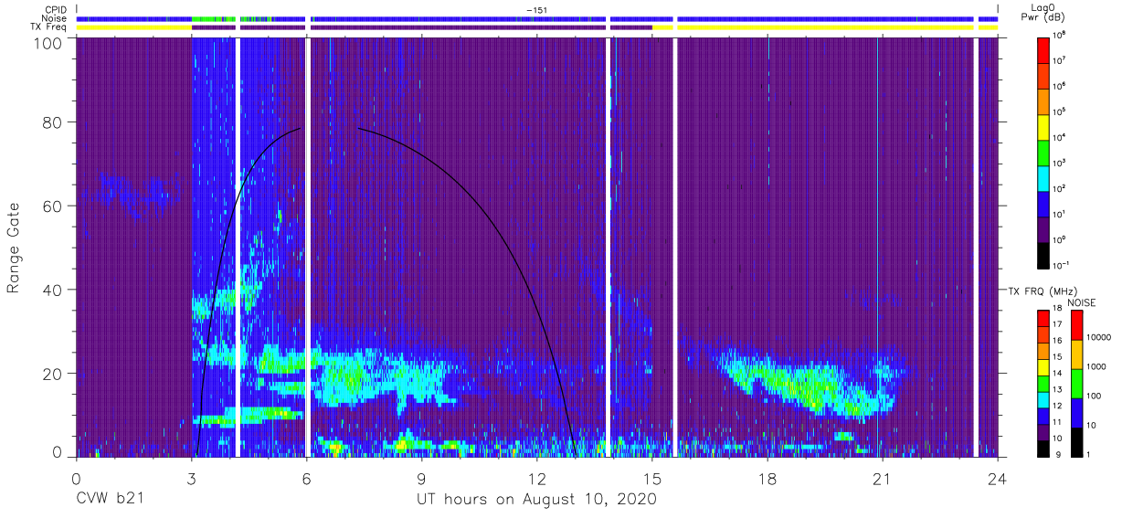The height and width of the screenshot is (518, 1122).
Task: Click the green segment of NOISE colorbar
Action: coord(1077,383)
